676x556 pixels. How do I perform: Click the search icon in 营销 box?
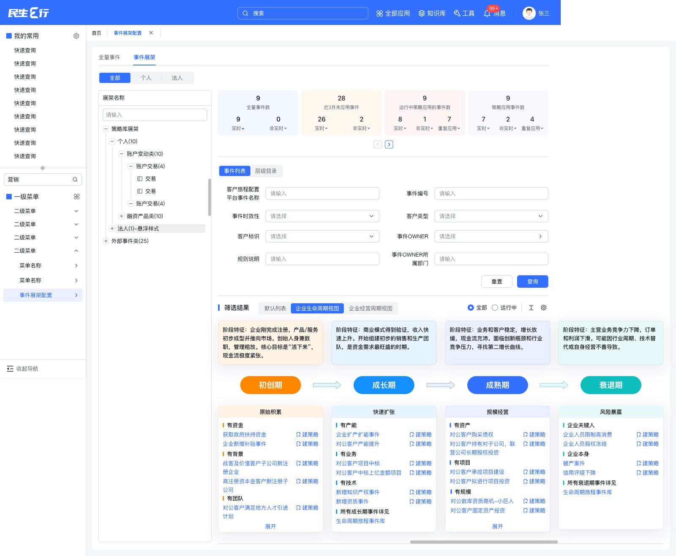coord(75,180)
